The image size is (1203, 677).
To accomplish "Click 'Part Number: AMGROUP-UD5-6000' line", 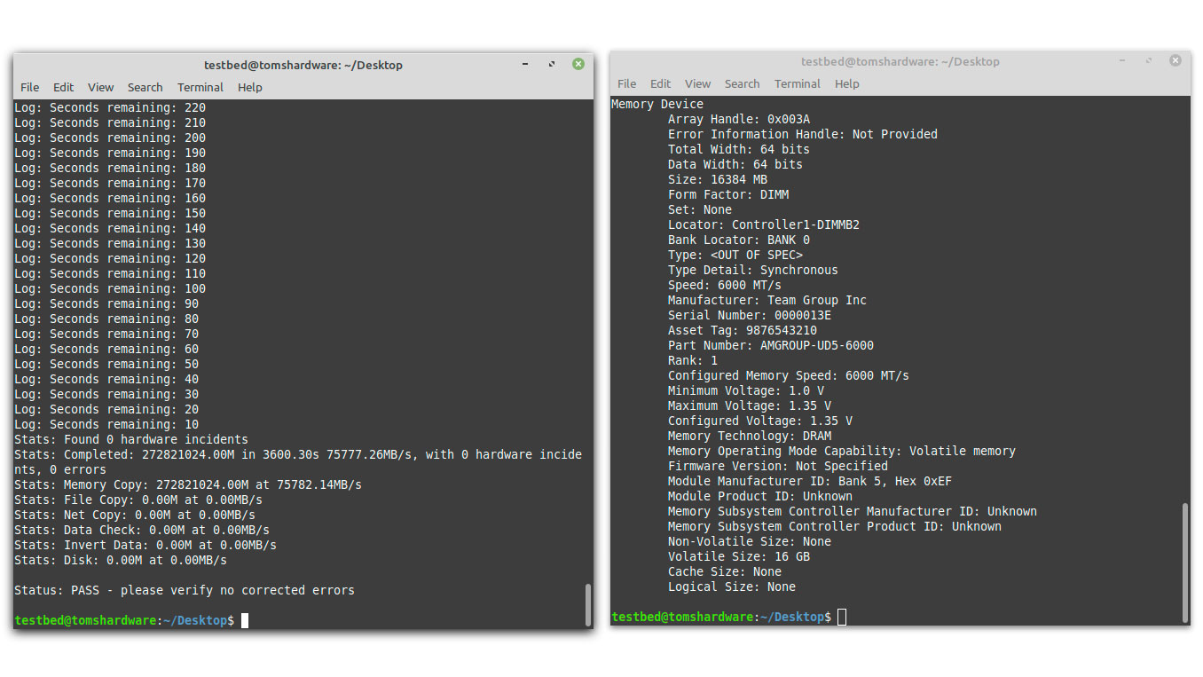I will (771, 345).
